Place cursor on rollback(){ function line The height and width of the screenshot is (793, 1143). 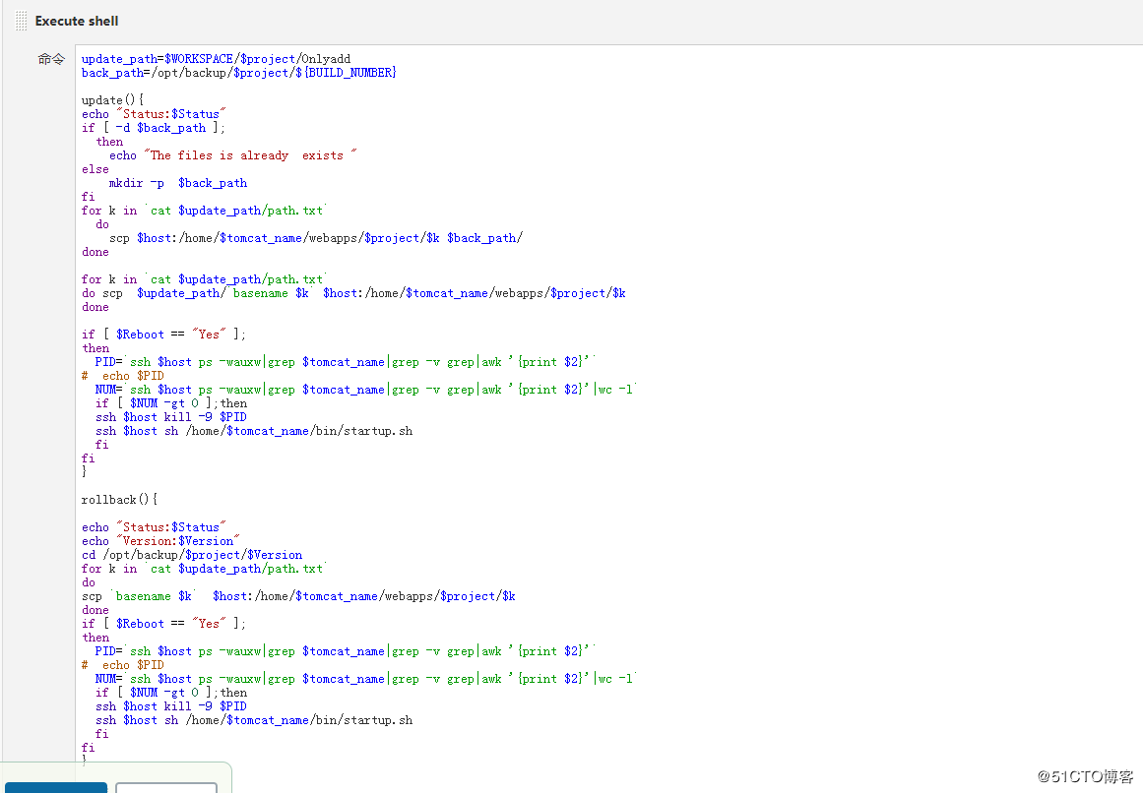coord(119,500)
